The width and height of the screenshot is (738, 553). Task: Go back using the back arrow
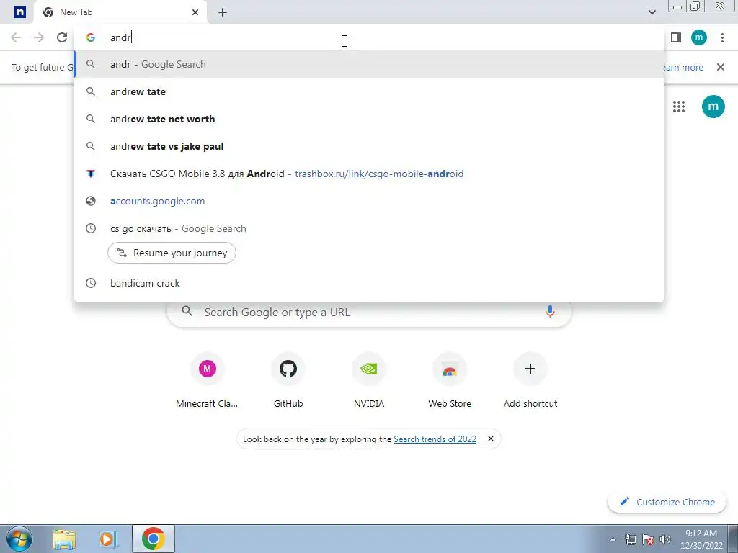pos(16,37)
